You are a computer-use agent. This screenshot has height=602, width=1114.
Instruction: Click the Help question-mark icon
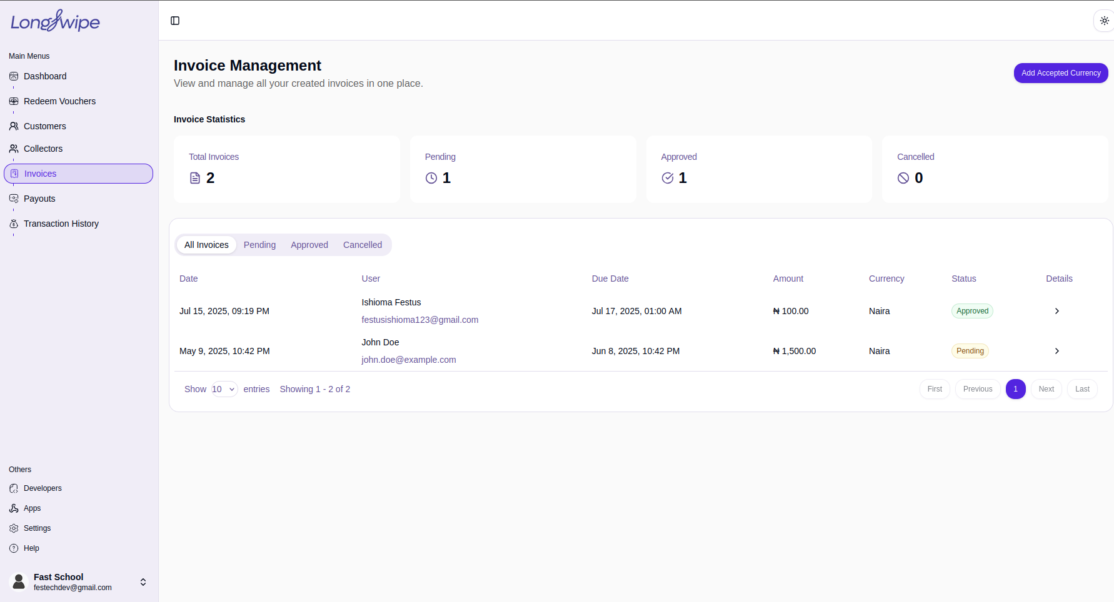point(14,548)
